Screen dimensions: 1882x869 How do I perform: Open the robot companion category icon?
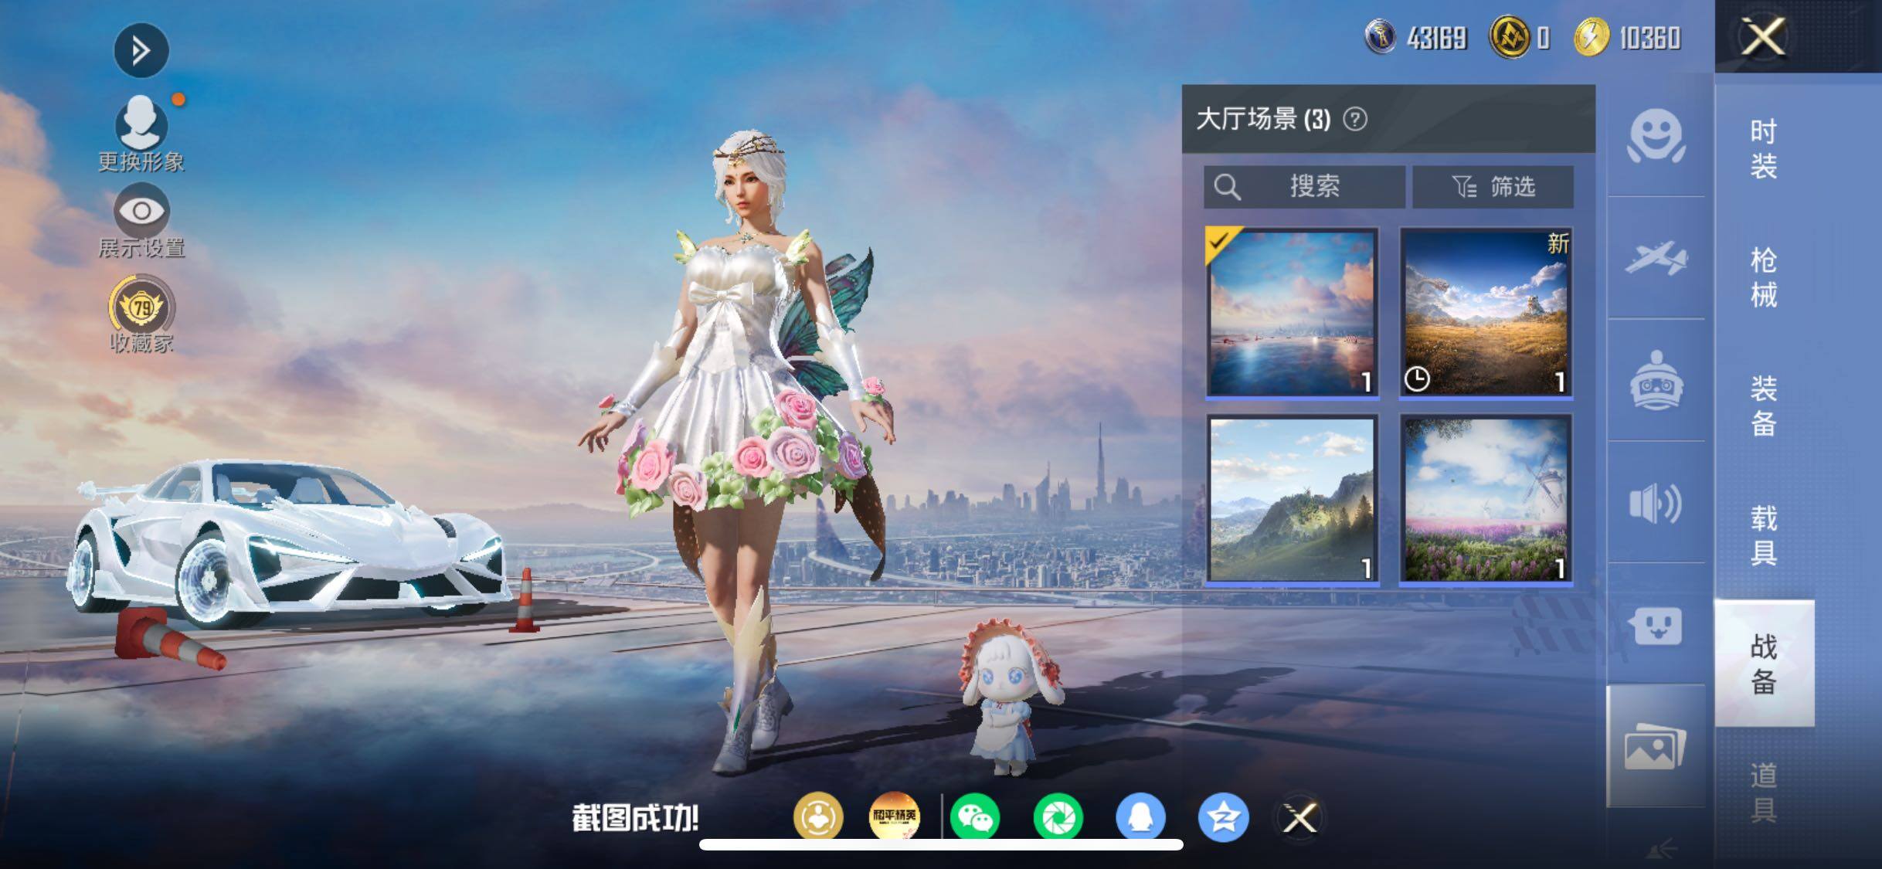pyautogui.click(x=1656, y=380)
